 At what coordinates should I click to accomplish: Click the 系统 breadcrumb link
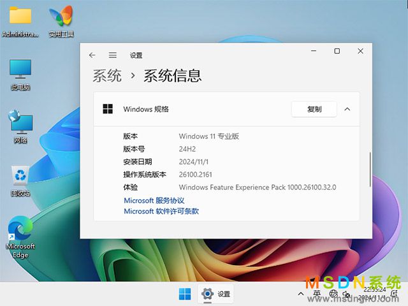[x=107, y=76]
